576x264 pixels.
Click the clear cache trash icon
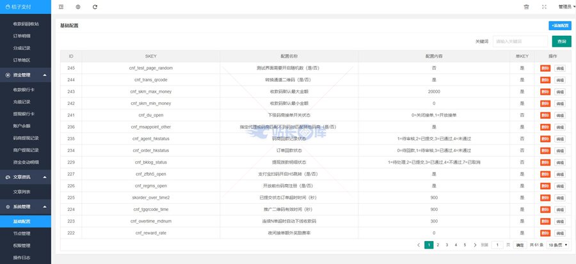tap(526, 7)
